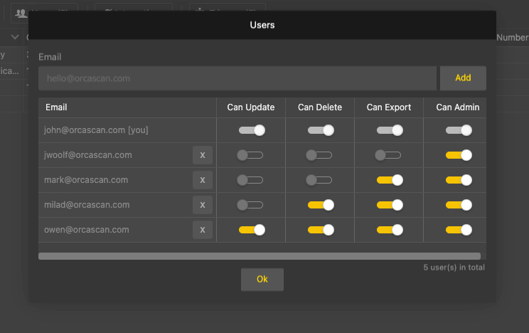Image resolution: width=529 pixels, height=333 pixels.
Task: Enable Can Update for jwoolf@orcascan.com
Action: click(250, 155)
